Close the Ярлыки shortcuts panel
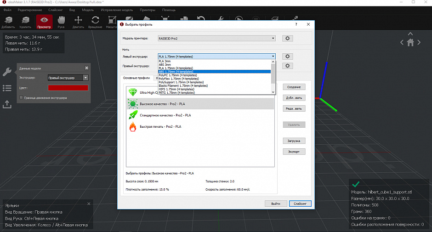 (89, 204)
